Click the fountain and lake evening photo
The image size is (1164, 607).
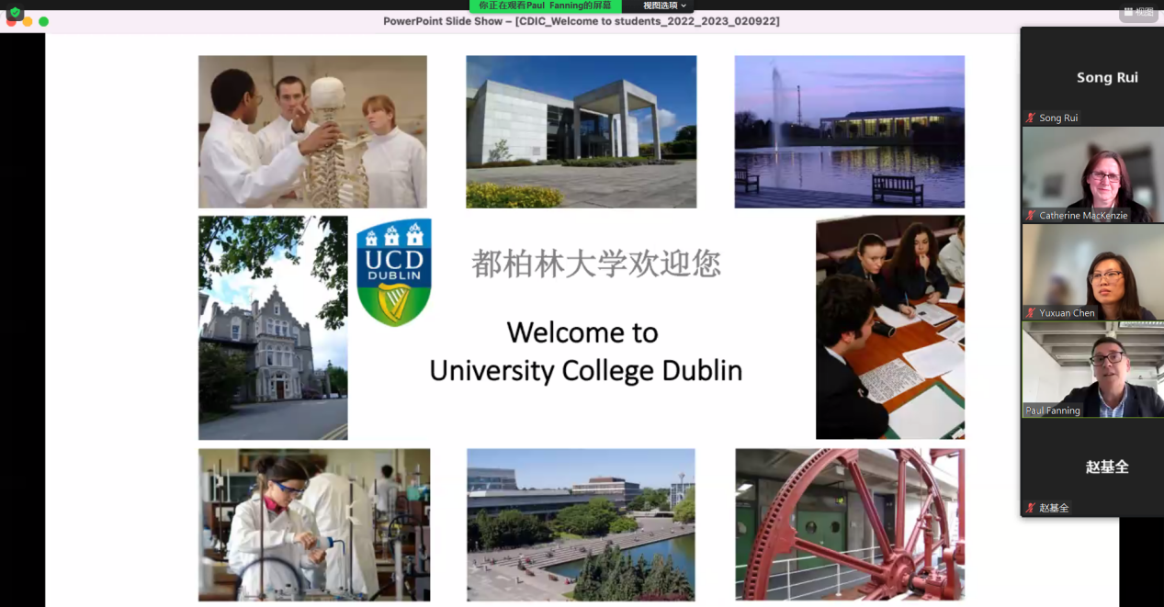point(850,131)
